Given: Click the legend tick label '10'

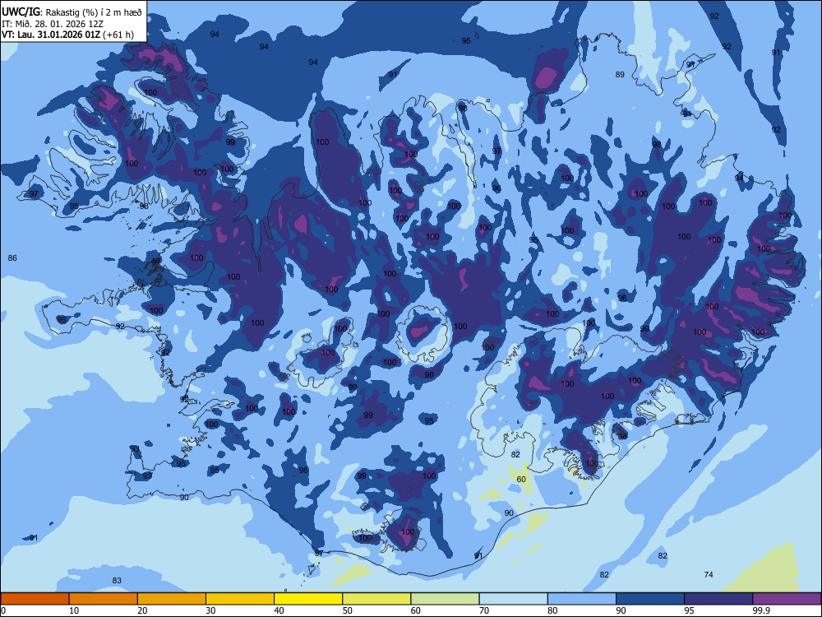Looking at the screenshot, I should (75, 610).
